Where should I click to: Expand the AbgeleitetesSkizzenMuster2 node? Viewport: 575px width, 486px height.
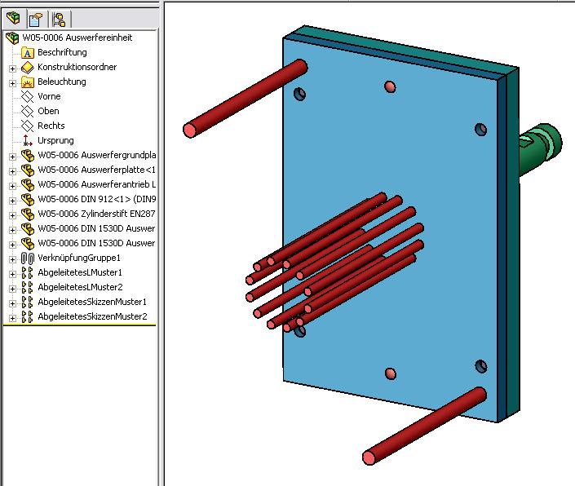coord(12,318)
